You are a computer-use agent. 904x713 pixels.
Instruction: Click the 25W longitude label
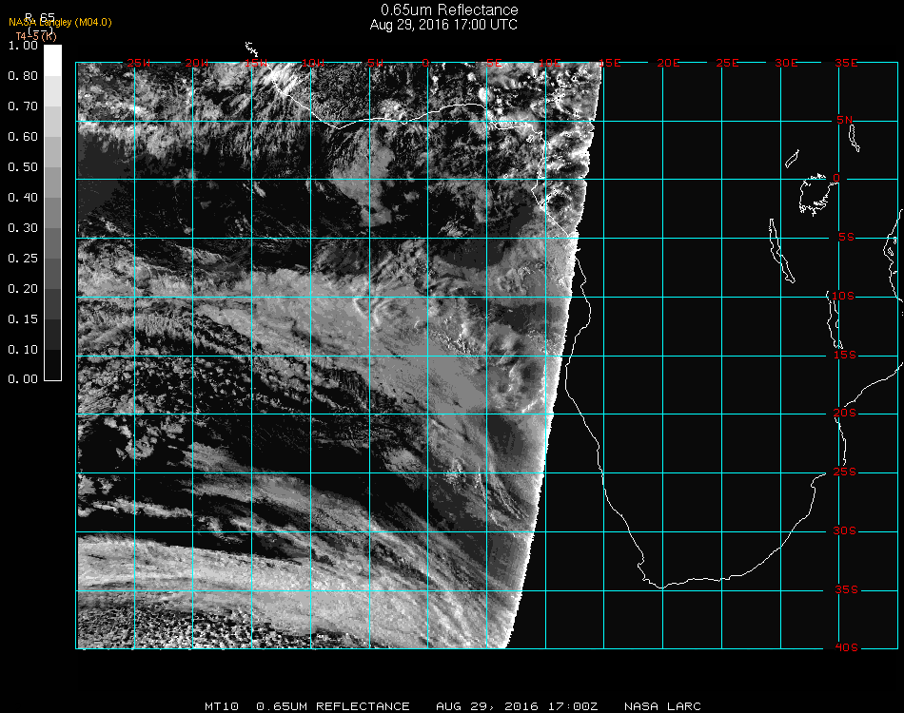(139, 63)
